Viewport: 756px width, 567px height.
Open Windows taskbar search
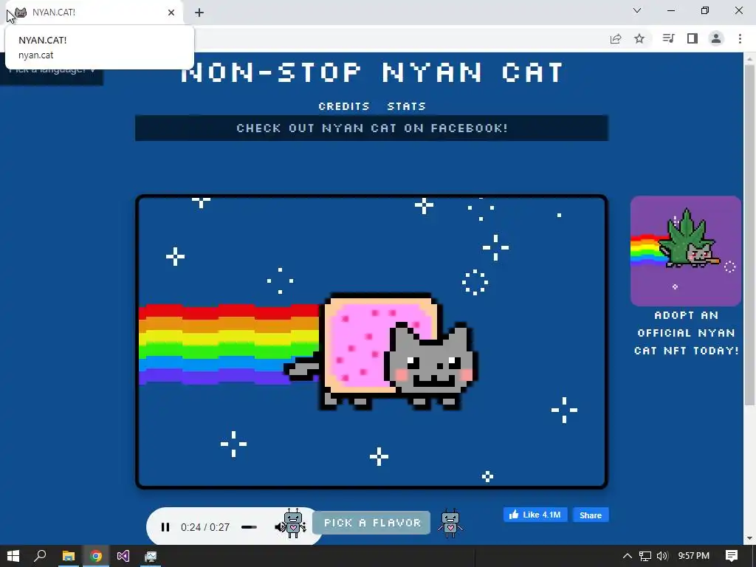point(40,556)
